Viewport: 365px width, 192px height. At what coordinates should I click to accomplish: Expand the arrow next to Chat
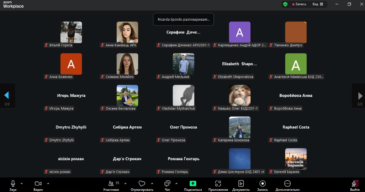tap(176, 184)
